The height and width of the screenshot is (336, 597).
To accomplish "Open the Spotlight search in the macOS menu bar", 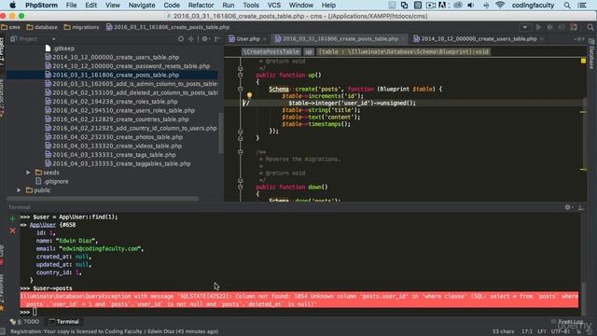I will point(567,5).
